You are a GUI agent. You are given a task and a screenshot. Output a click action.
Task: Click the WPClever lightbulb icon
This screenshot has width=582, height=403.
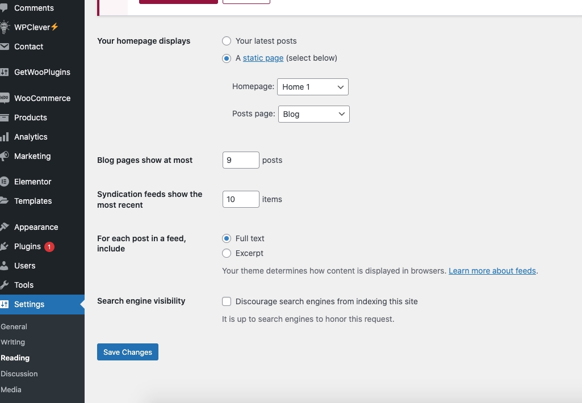pos(5,27)
